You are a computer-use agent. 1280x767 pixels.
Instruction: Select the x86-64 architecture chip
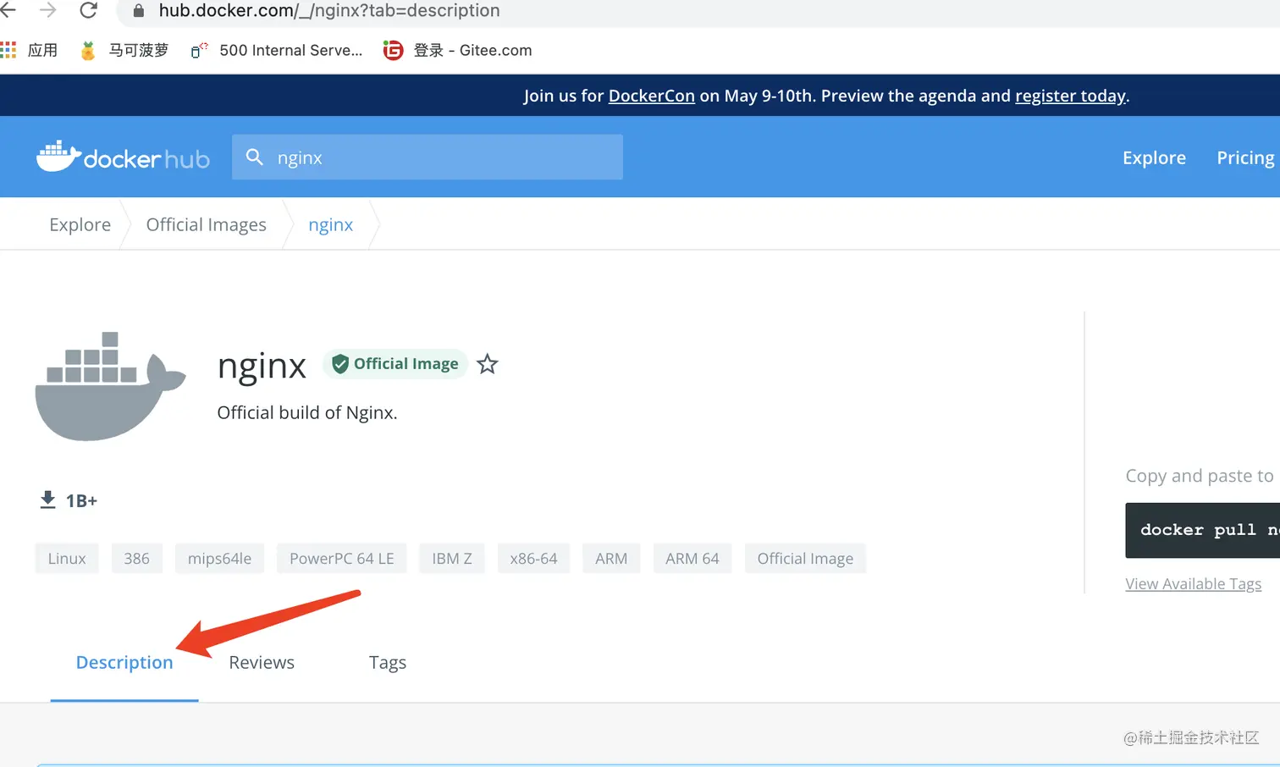pos(533,559)
